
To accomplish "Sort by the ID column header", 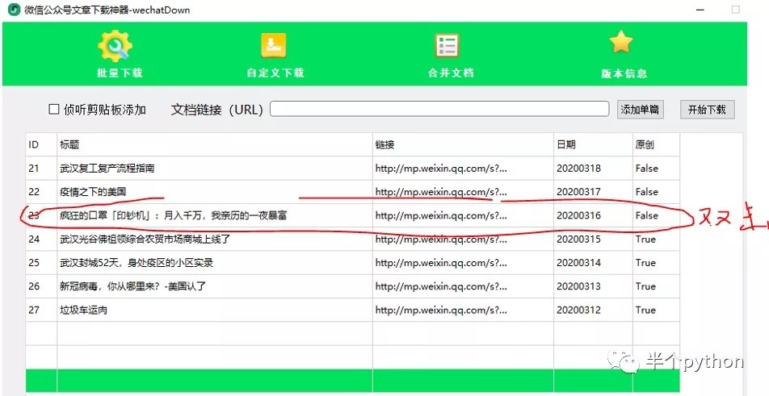I will click(41, 144).
